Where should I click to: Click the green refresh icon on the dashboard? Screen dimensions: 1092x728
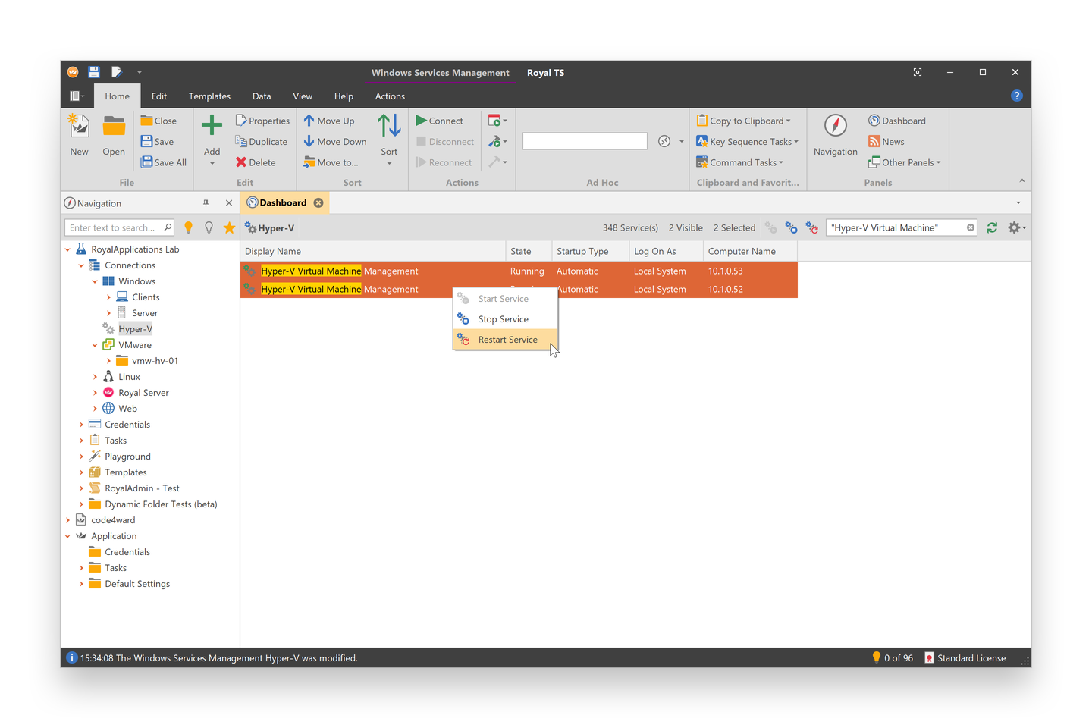pos(992,227)
